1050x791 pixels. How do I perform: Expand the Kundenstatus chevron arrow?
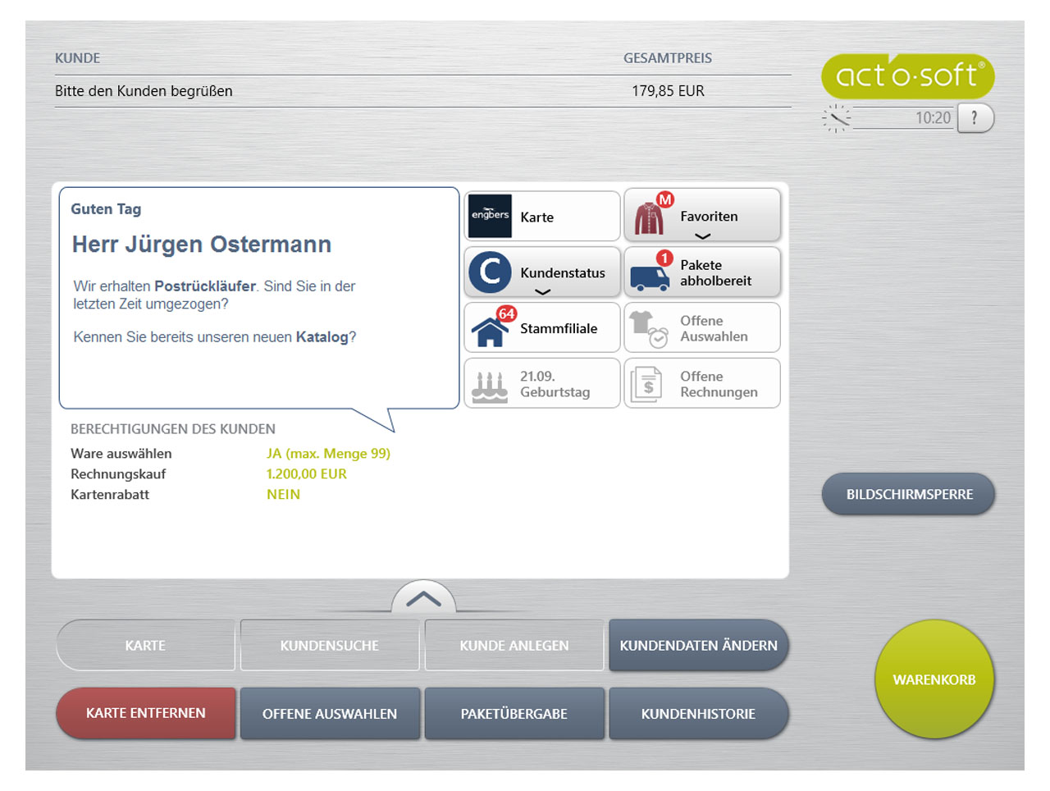coord(543,291)
